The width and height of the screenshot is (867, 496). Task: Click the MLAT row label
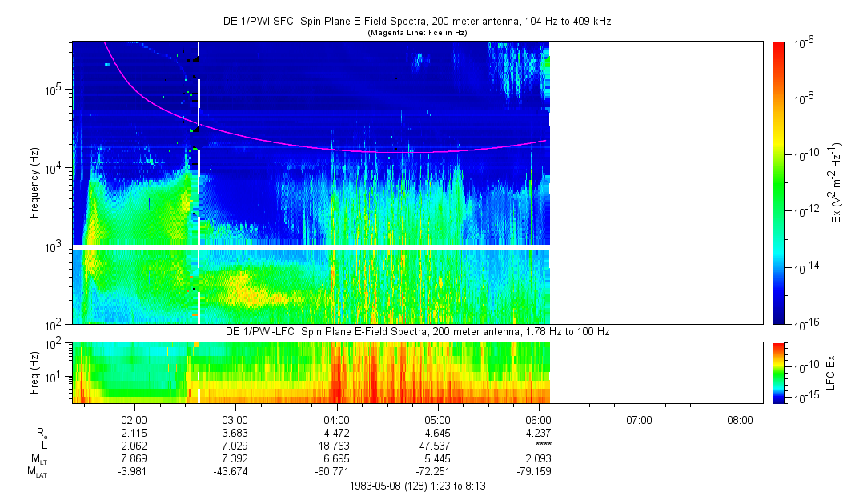[38, 472]
